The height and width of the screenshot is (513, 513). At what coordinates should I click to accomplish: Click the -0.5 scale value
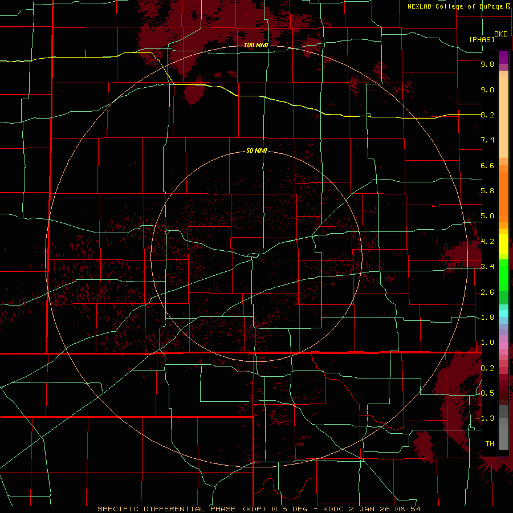pyautogui.click(x=486, y=393)
